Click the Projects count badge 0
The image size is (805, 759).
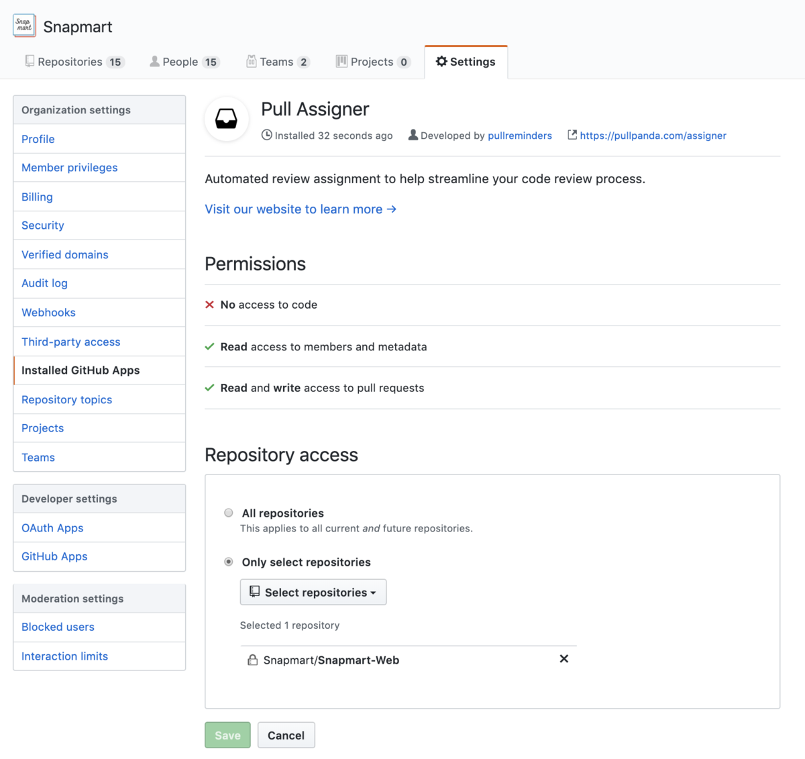(x=404, y=62)
